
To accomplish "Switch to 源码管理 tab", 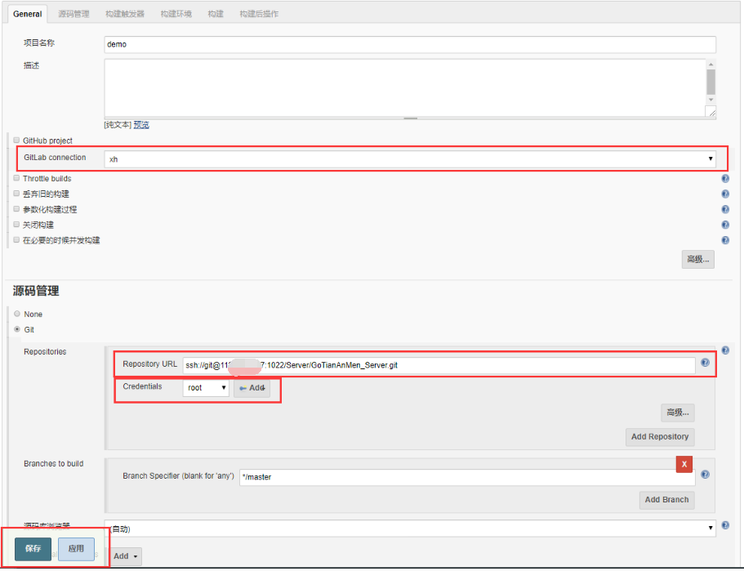I will tap(74, 14).
